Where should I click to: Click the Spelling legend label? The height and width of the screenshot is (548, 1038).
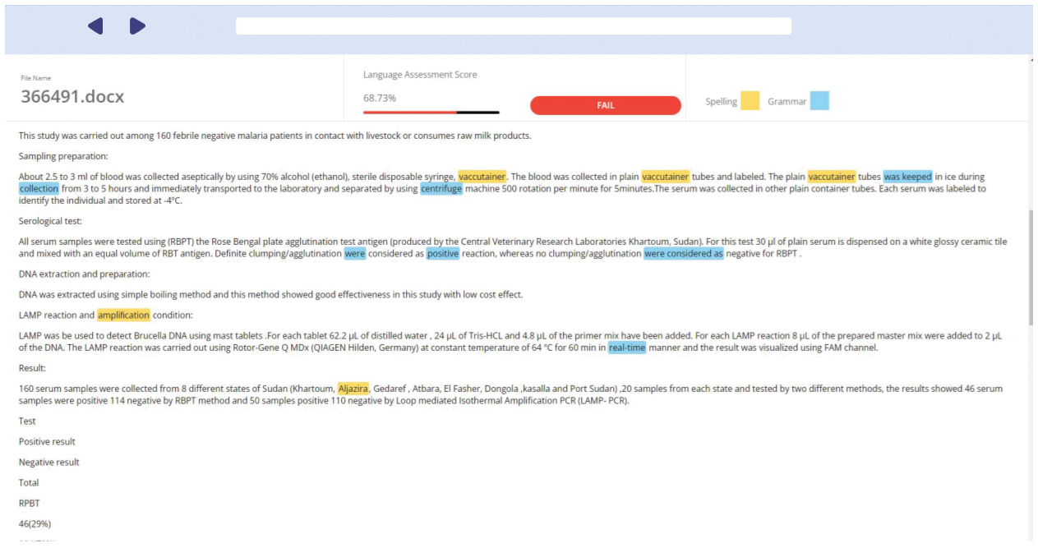pos(721,102)
